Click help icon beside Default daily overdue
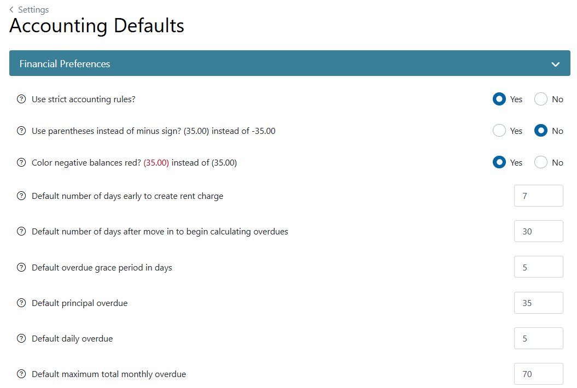This screenshot has height=388, width=577. (21, 338)
